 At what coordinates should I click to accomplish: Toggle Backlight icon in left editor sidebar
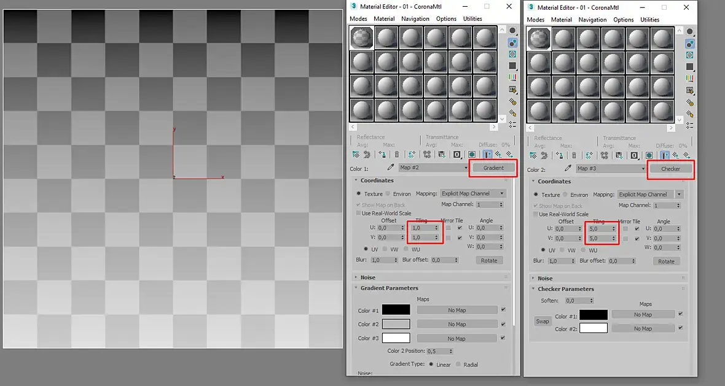(512, 43)
